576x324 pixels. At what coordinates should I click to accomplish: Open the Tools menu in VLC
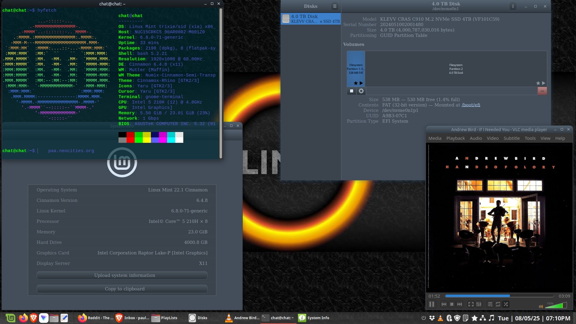tap(530, 138)
